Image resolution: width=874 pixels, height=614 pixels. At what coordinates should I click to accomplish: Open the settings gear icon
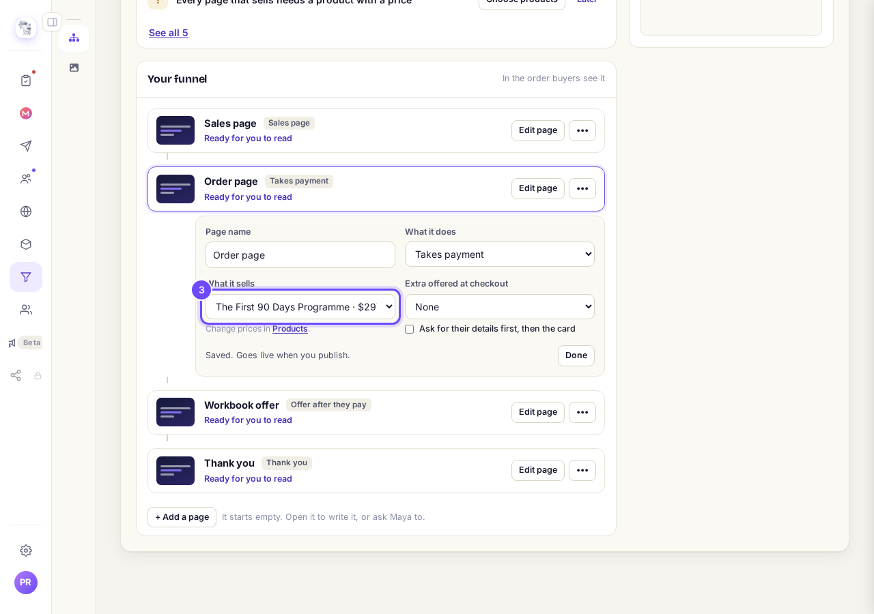26,551
